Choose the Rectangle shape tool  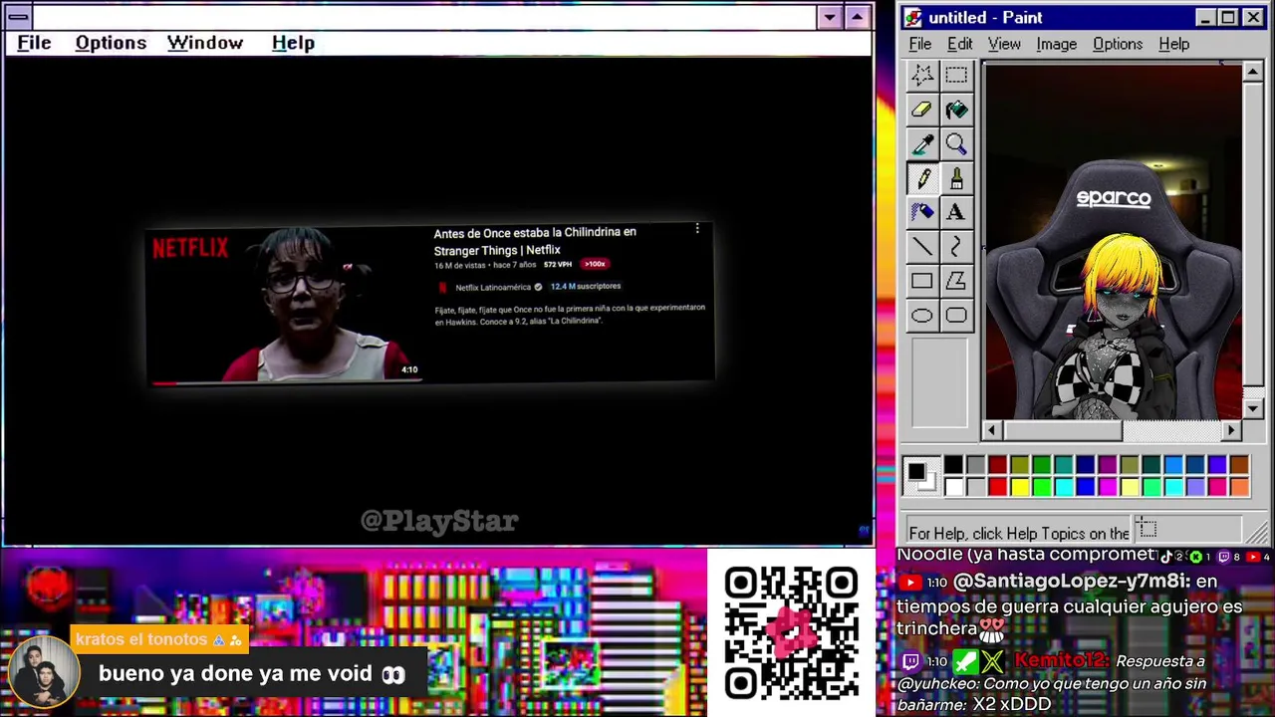(x=922, y=282)
